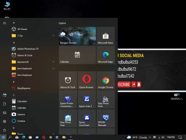Select the This PC desktop icon

(x=7, y=6)
